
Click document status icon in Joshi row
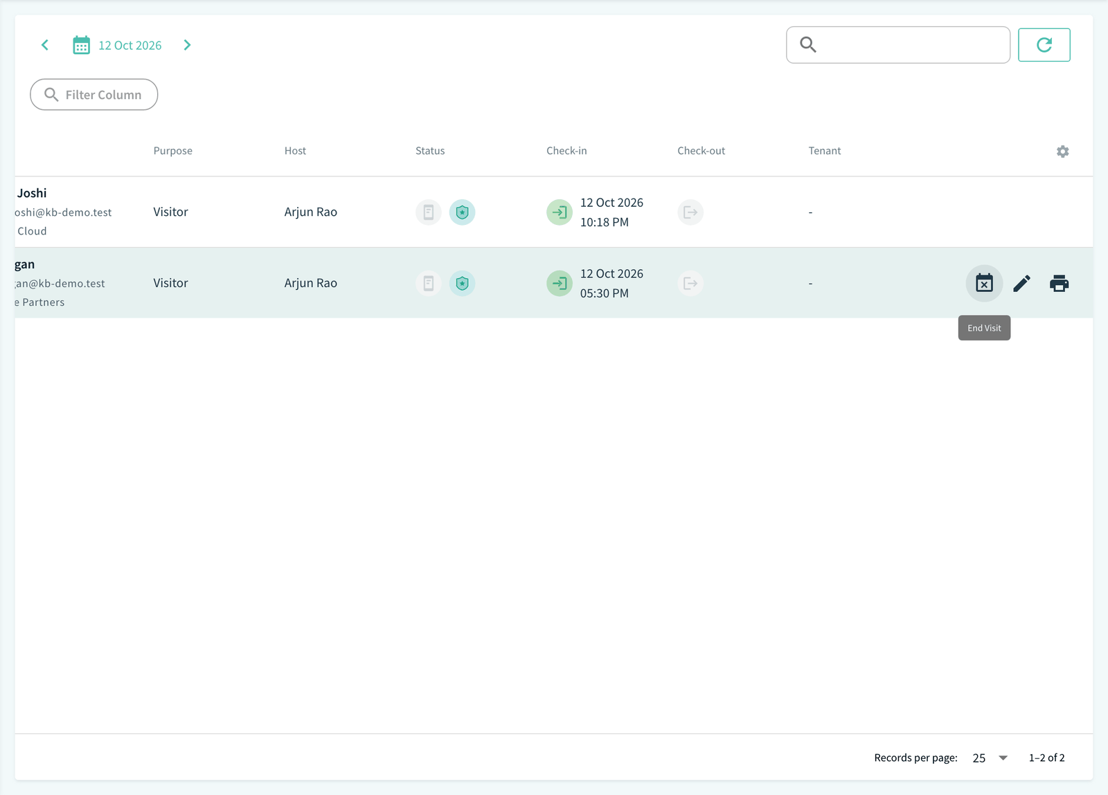click(429, 212)
